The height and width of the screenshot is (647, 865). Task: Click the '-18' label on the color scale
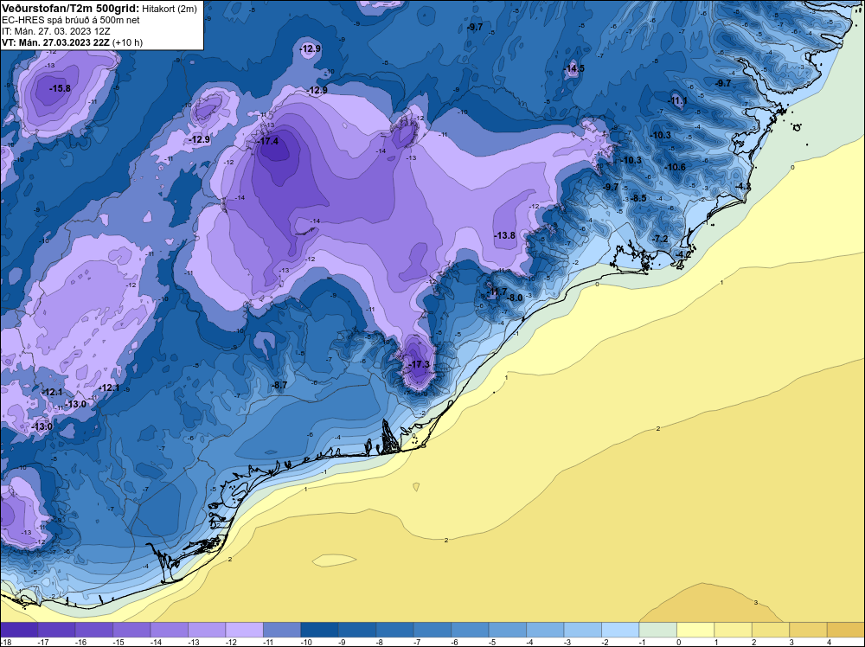pyautogui.click(x=5, y=642)
